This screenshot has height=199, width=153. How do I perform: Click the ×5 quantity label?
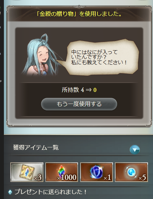coord(142,177)
